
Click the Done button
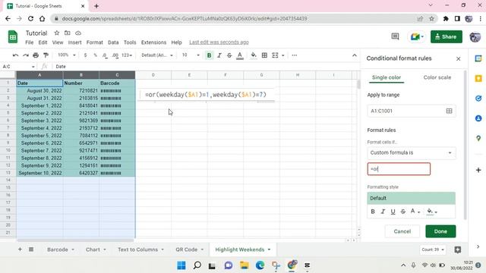tap(440, 231)
